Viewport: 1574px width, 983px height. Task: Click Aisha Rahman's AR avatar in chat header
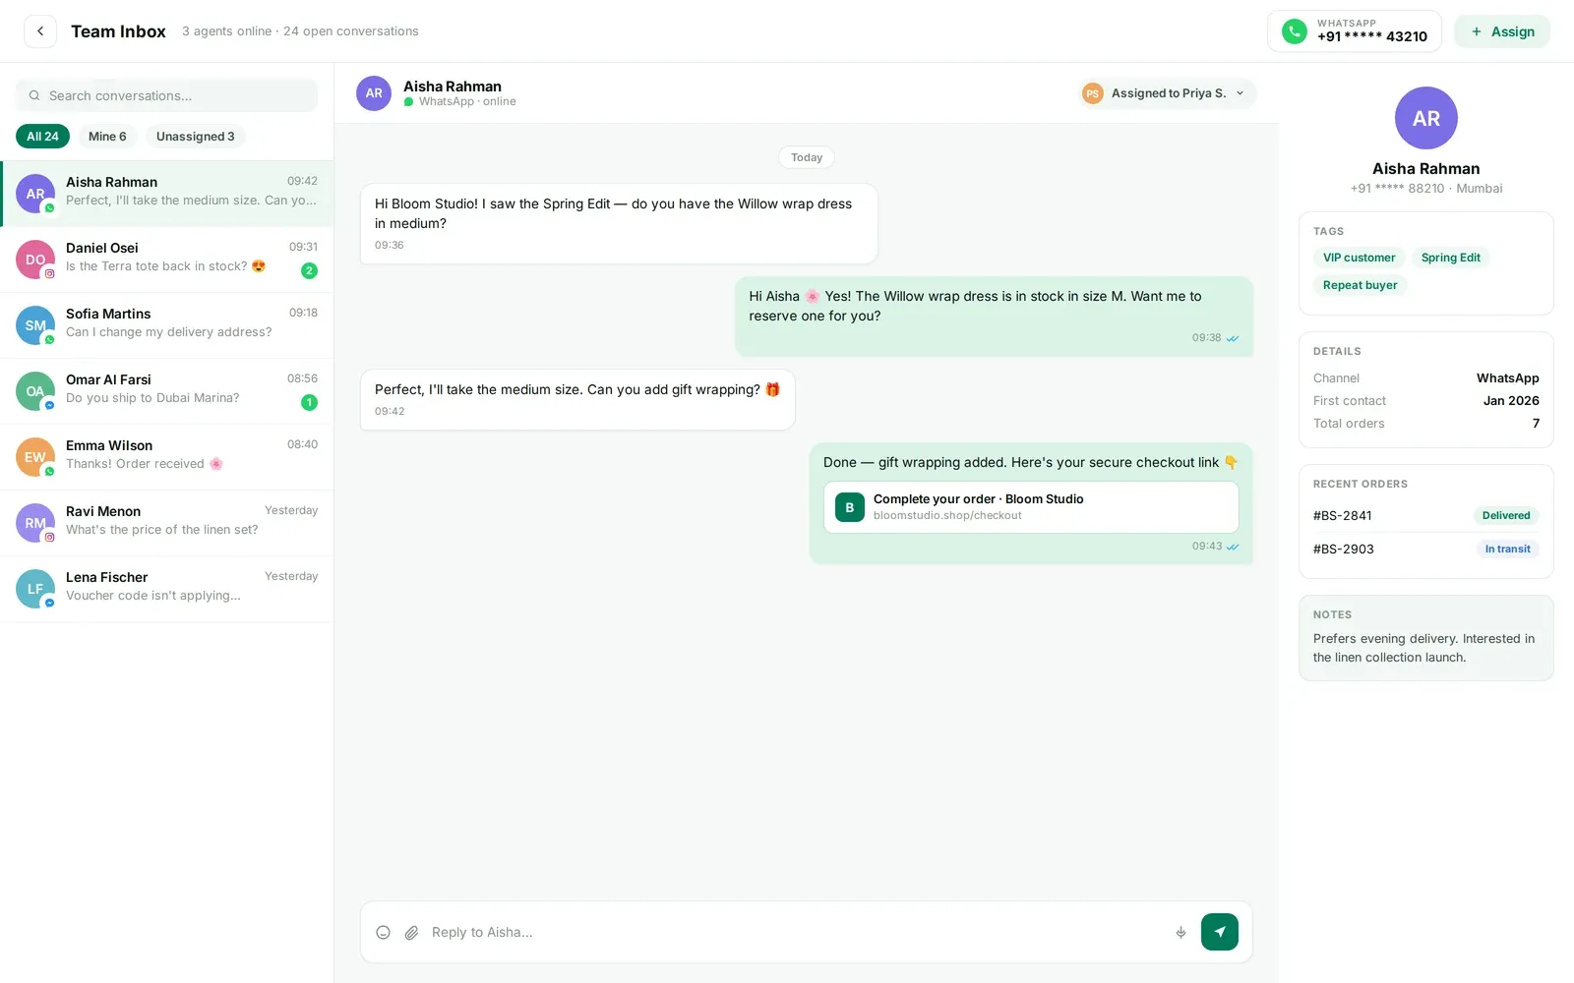coord(374,93)
